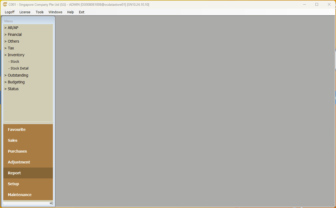Expand the Financial report group
This screenshot has width=336, height=208.
(13, 34)
